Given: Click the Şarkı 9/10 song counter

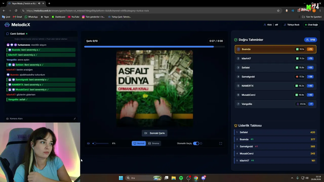Looking at the screenshot, I should 92,41.
